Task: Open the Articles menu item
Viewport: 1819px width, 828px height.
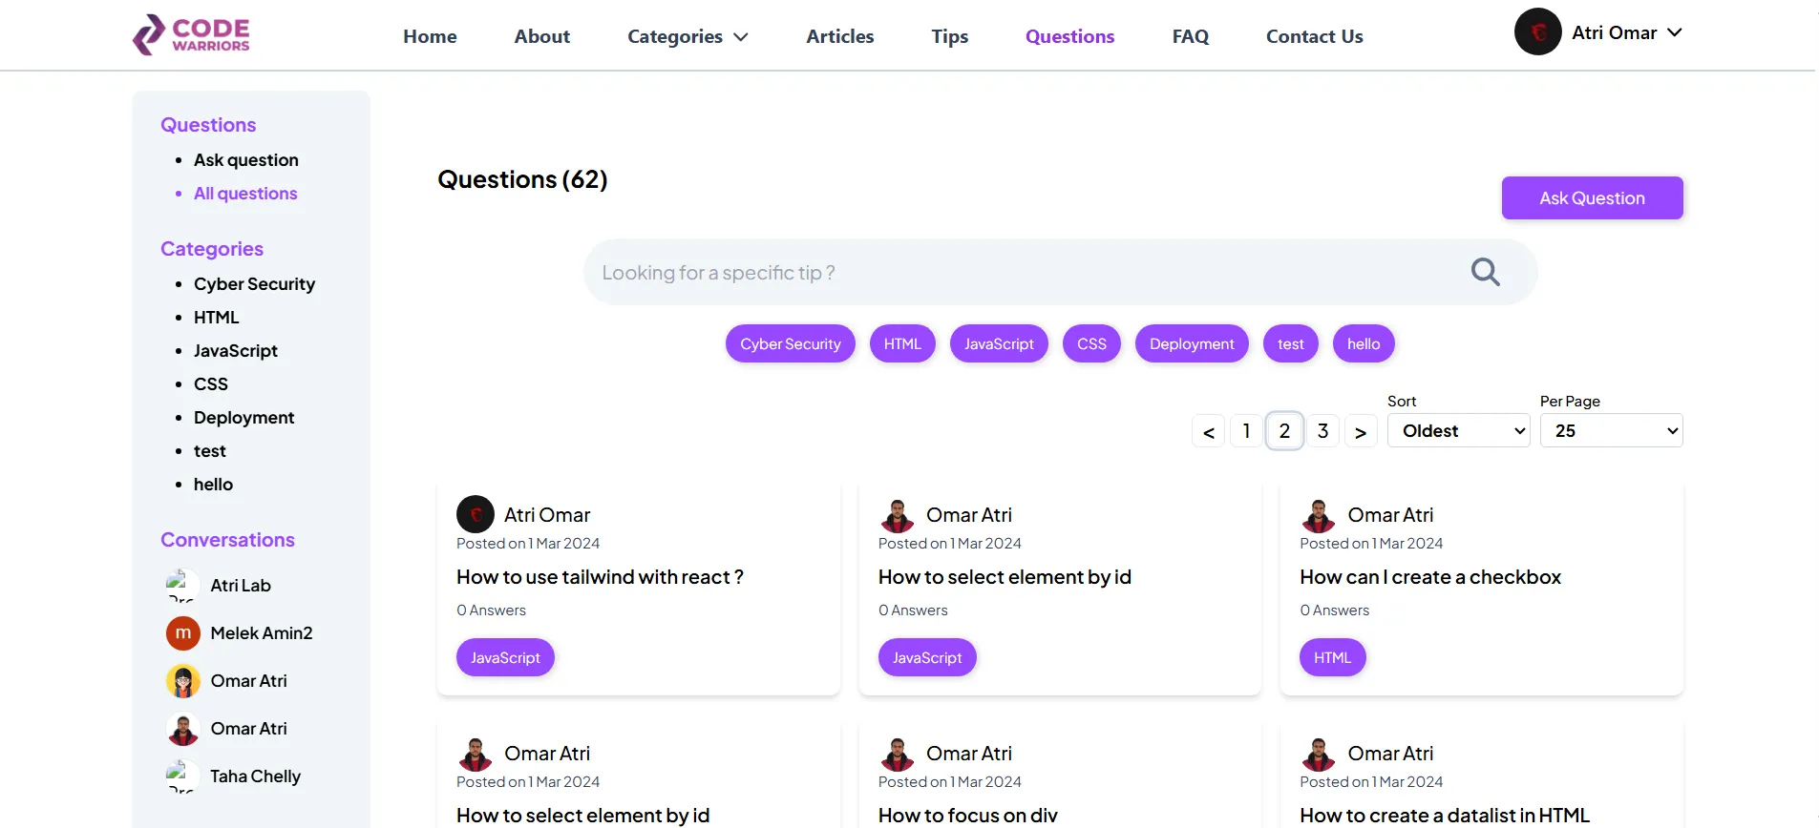Action: coord(839,36)
